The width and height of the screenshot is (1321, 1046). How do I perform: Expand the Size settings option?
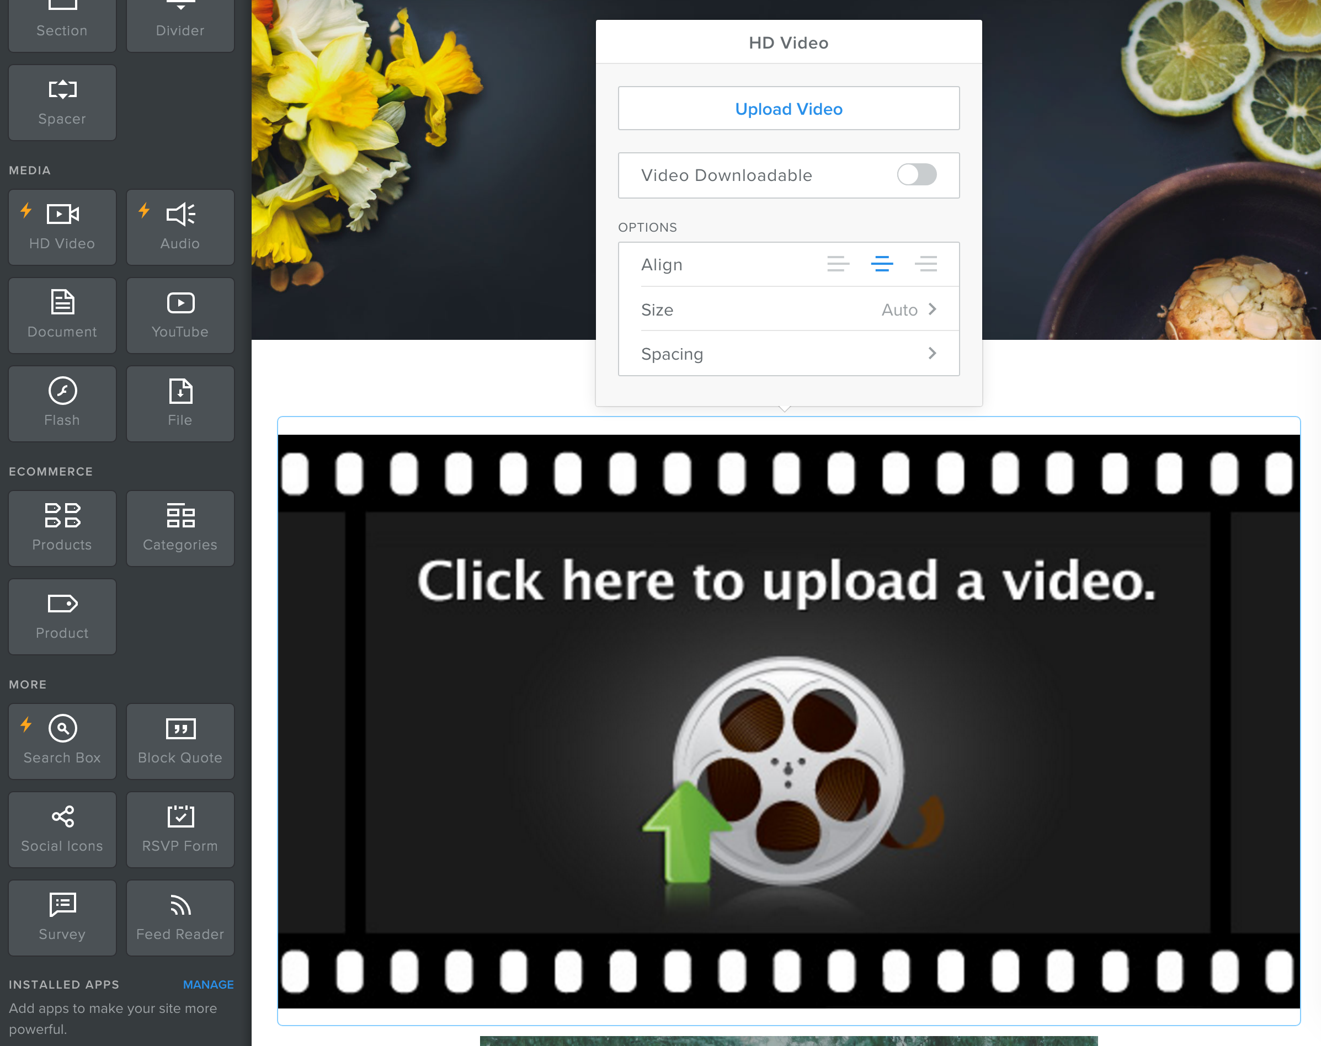pos(933,308)
